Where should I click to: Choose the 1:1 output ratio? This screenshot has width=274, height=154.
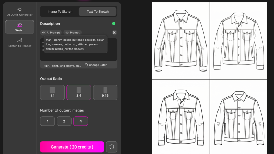click(52, 93)
